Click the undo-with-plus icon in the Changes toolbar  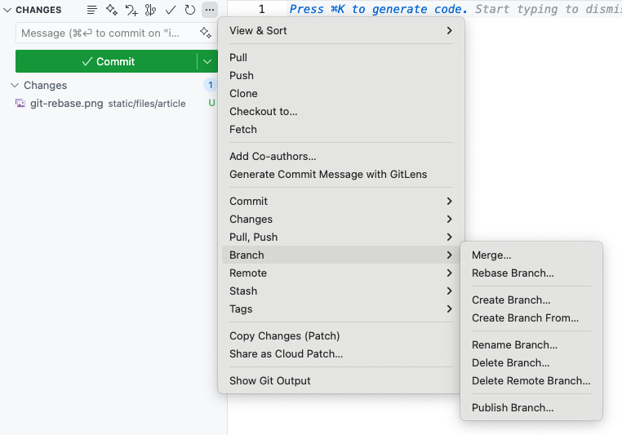click(131, 10)
